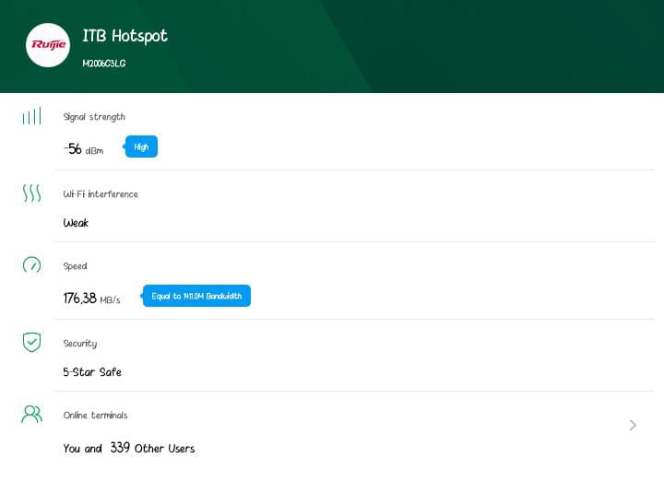Image resolution: width=664 pixels, height=492 pixels.
Task: Click the M2006C3LG device name
Action: click(103, 64)
